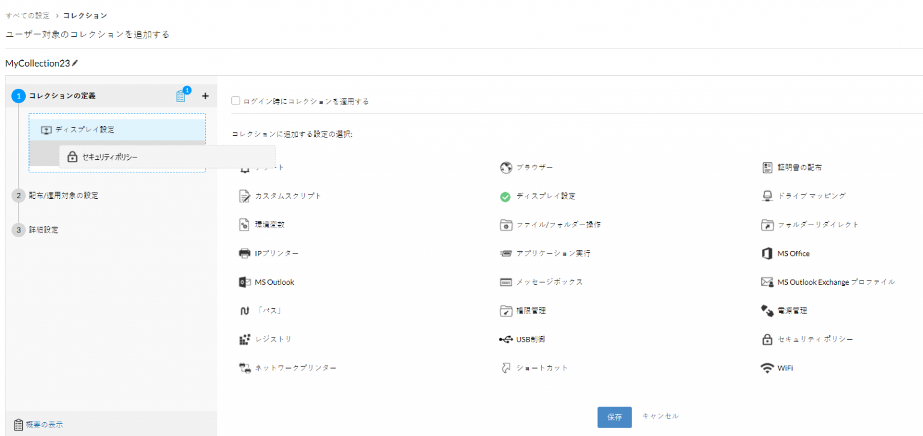923x436 pixels.
Task: Enable ログイン時にコレクションを適用する checkbox
Action: click(x=236, y=101)
